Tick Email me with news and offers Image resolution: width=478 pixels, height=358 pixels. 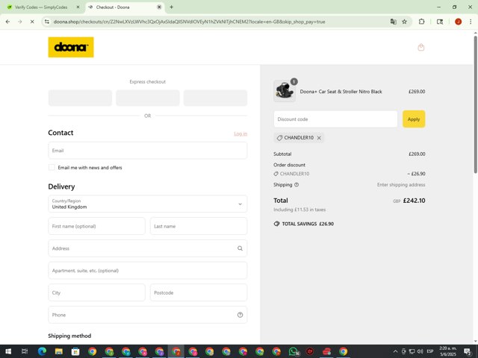point(52,167)
